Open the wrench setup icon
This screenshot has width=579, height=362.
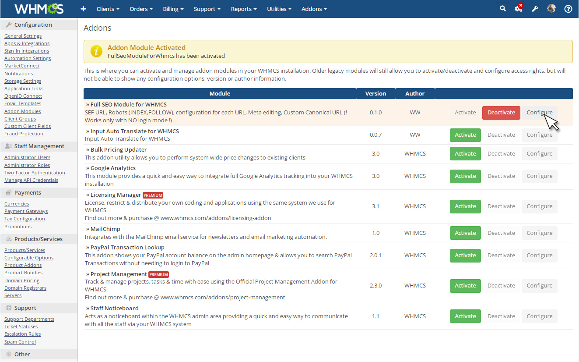tap(535, 9)
